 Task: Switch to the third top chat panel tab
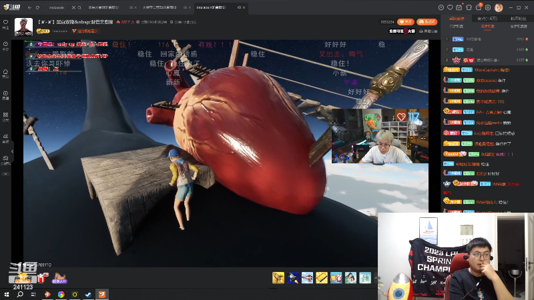coord(518,19)
